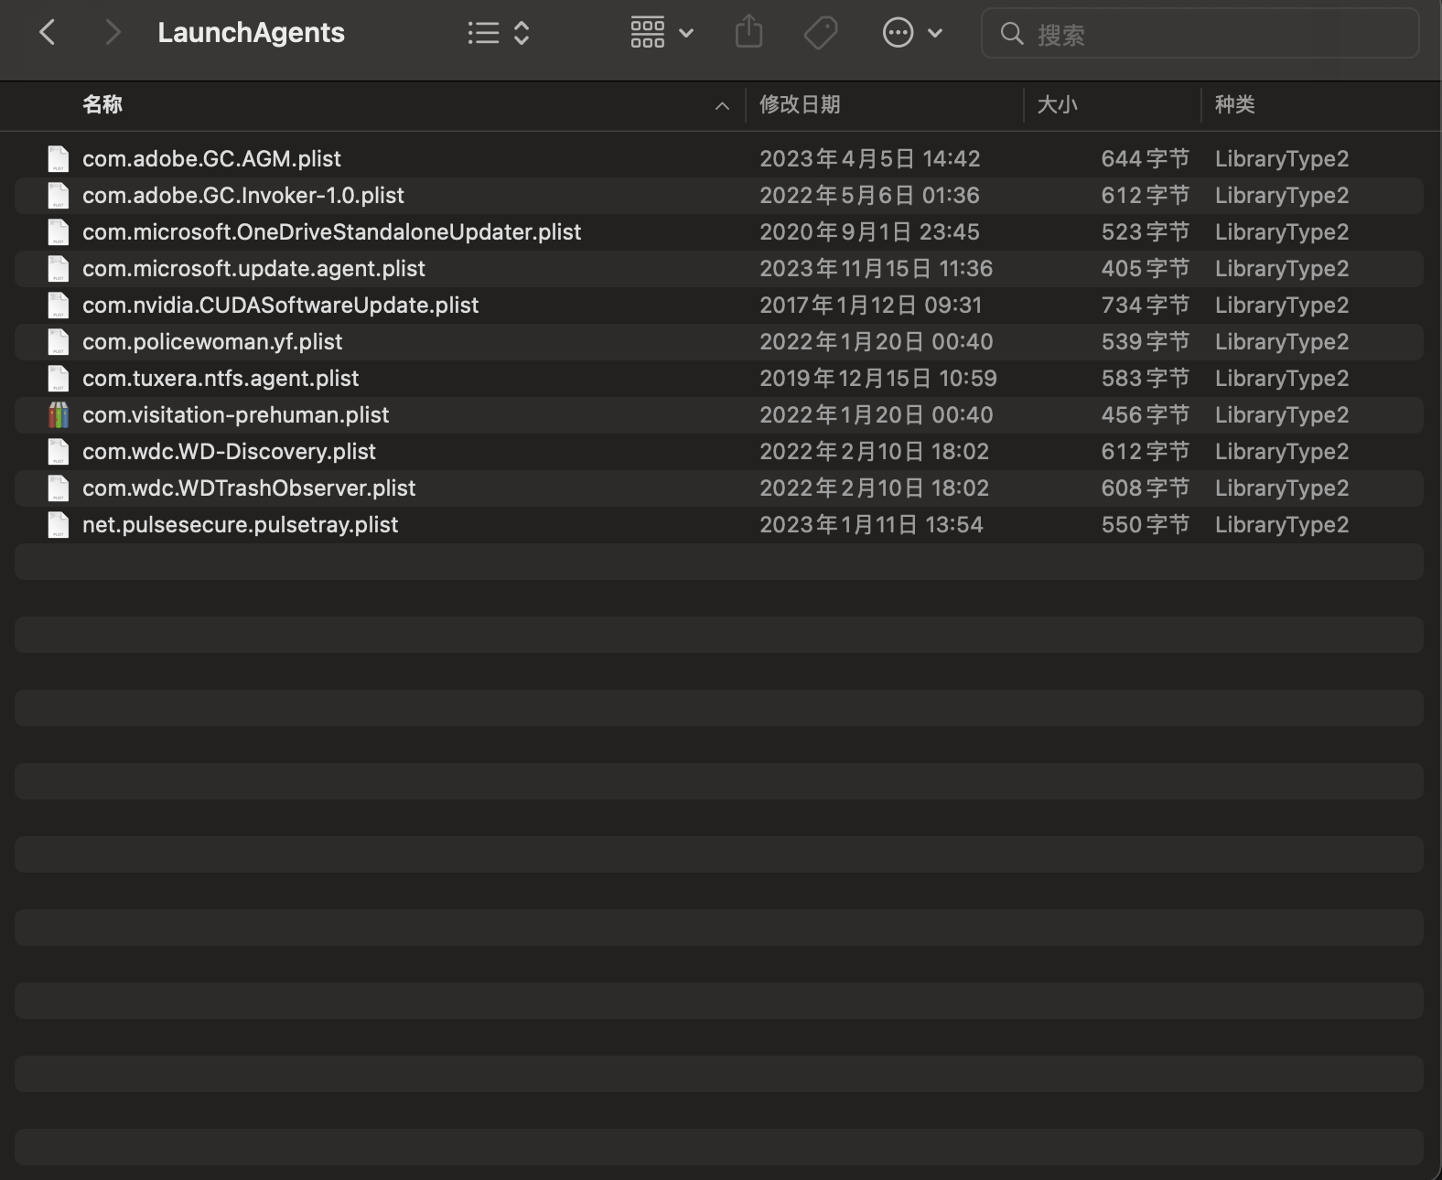Add tags to the selected item
Image resolution: width=1442 pixels, height=1180 pixels.
point(821,33)
